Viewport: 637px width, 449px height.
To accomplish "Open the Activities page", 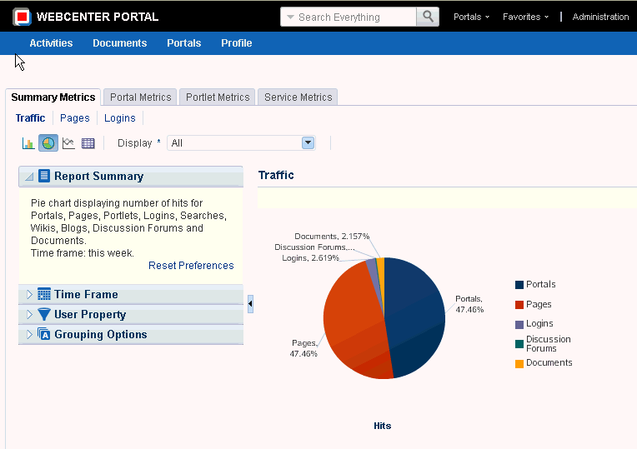I will tap(51, 43).
